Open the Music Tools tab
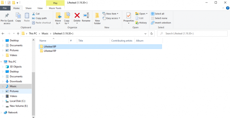 click(55, 8)
